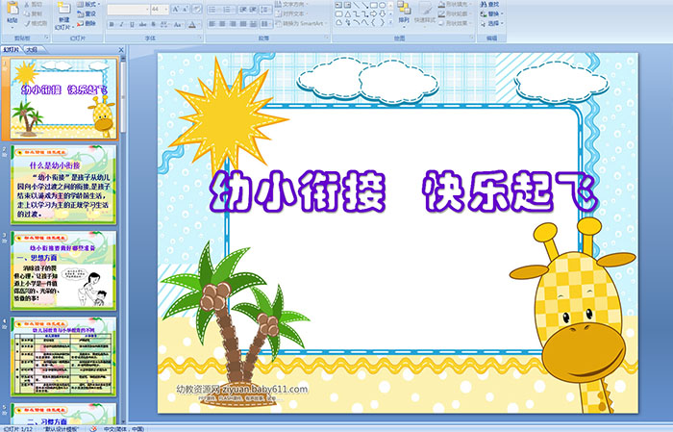The height and width of the screenshot is (432, 673).
Task: Select the Rectangle shape in the gallery
Action: [x=373, y=5]
